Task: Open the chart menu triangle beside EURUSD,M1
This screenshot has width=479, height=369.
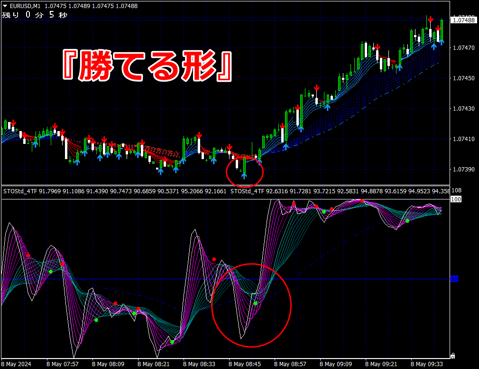Action: (x=5, y=6)
